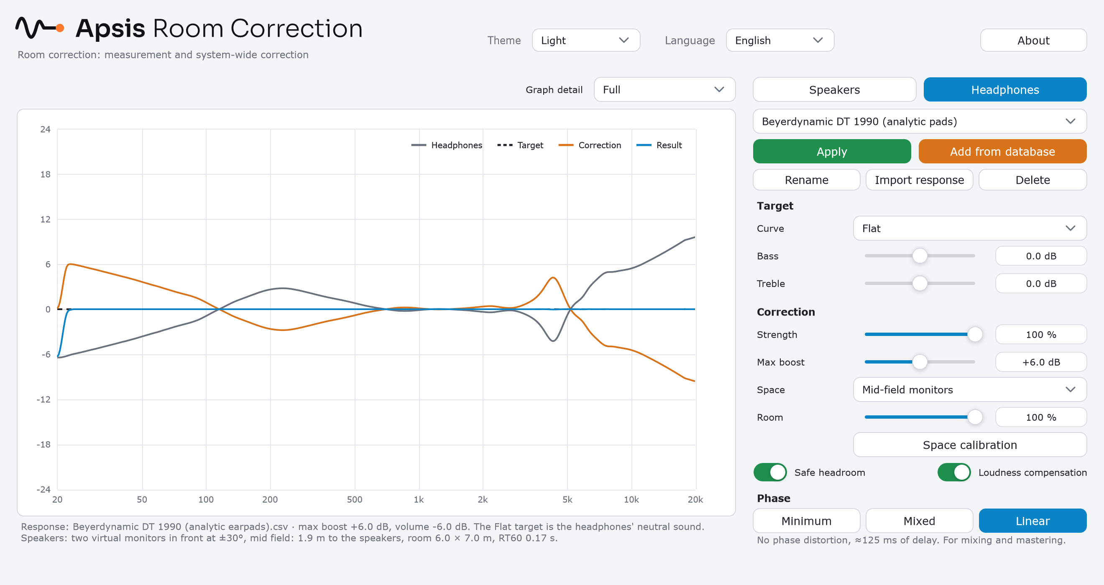Click the Apsis waveform logo icon
This screenshot has width=1104, height=585.
[40, 28]
